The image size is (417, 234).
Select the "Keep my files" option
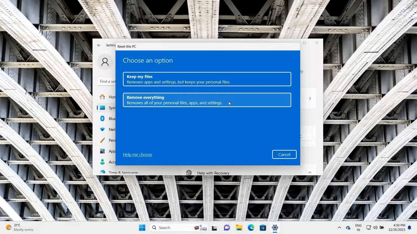click(207, 79)
